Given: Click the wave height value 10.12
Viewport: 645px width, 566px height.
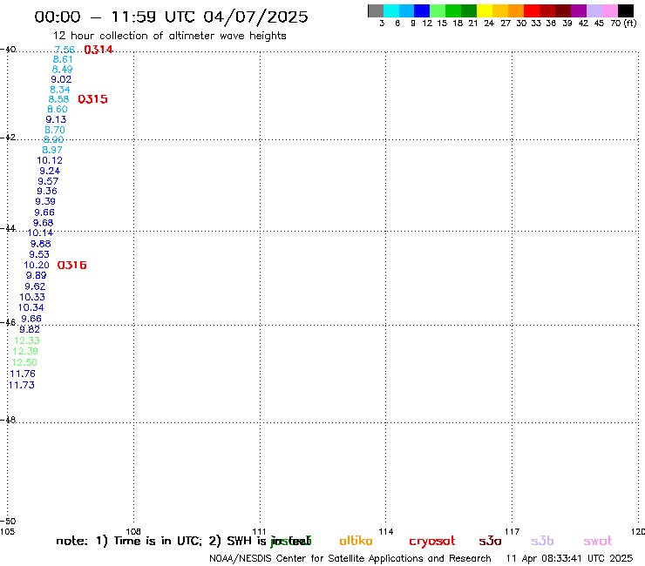Looking at the screenshot, I should point(50,160).
